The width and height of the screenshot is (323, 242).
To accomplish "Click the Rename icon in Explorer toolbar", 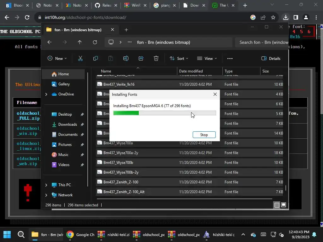I will (126, 58).
